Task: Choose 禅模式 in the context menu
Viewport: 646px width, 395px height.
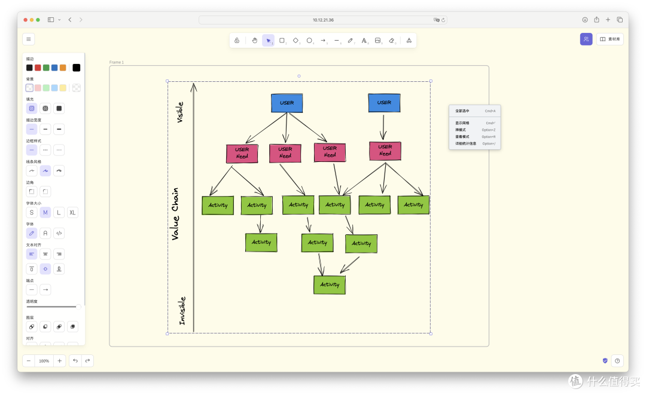Action: point(474,130)
